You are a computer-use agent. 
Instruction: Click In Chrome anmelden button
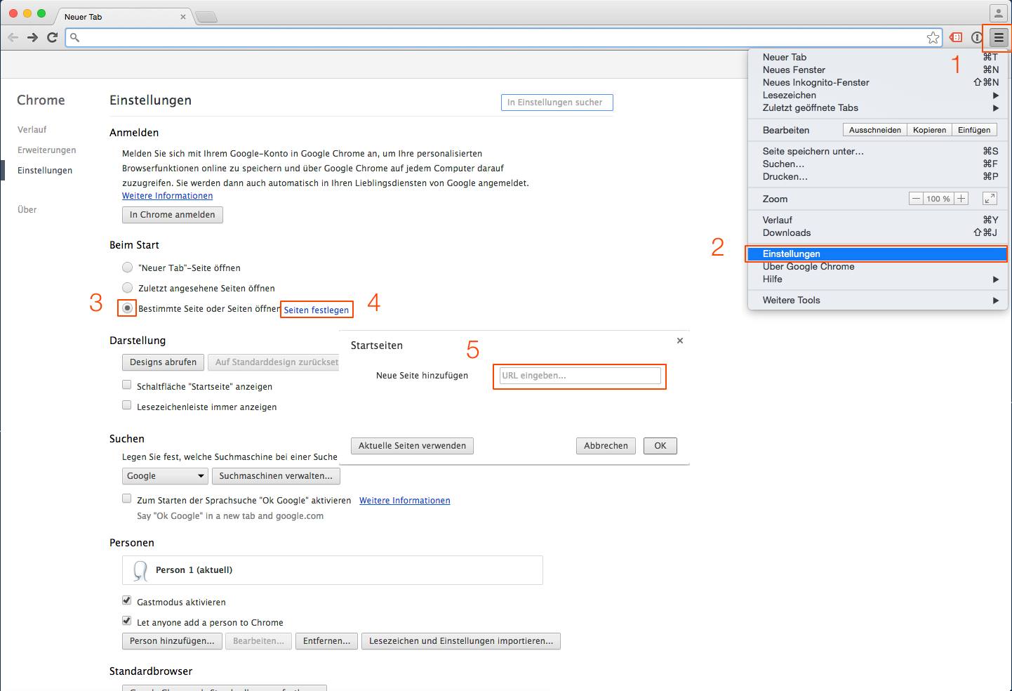(173, 215)
